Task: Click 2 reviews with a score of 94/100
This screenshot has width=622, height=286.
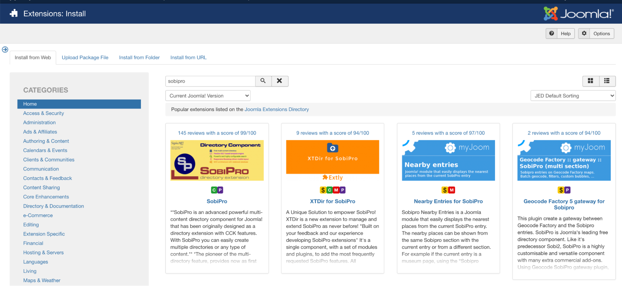Action: (x=564, y=133)
